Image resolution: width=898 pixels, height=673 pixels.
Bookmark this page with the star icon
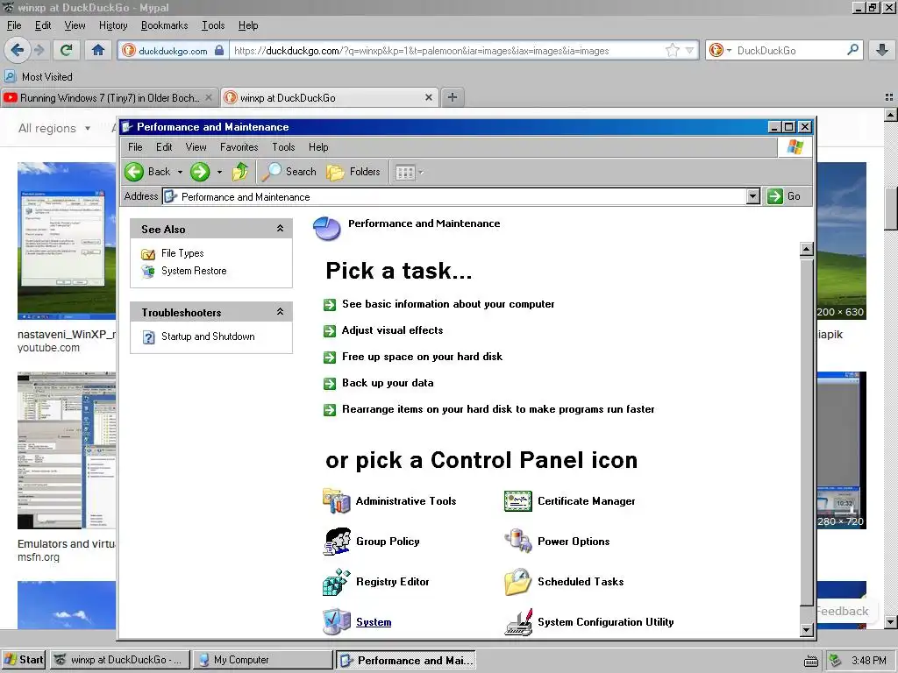(673, 50)
